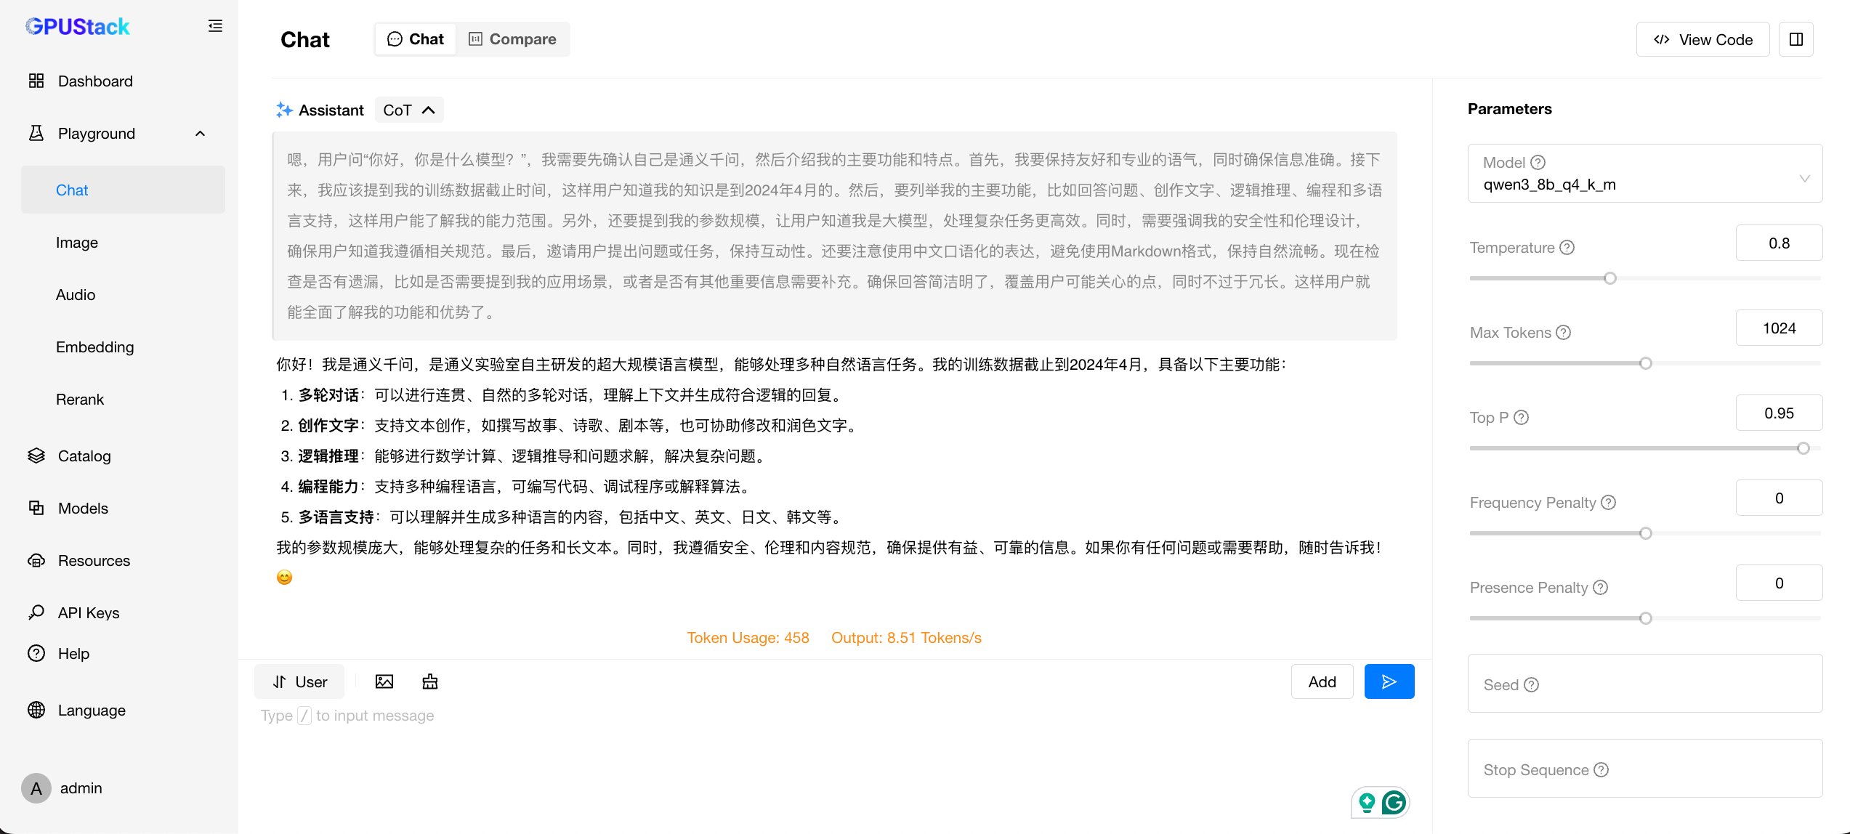Collapse the CoT reasoning section
This screenshot has height=834, width=1850.
click(x=409, y=110)
